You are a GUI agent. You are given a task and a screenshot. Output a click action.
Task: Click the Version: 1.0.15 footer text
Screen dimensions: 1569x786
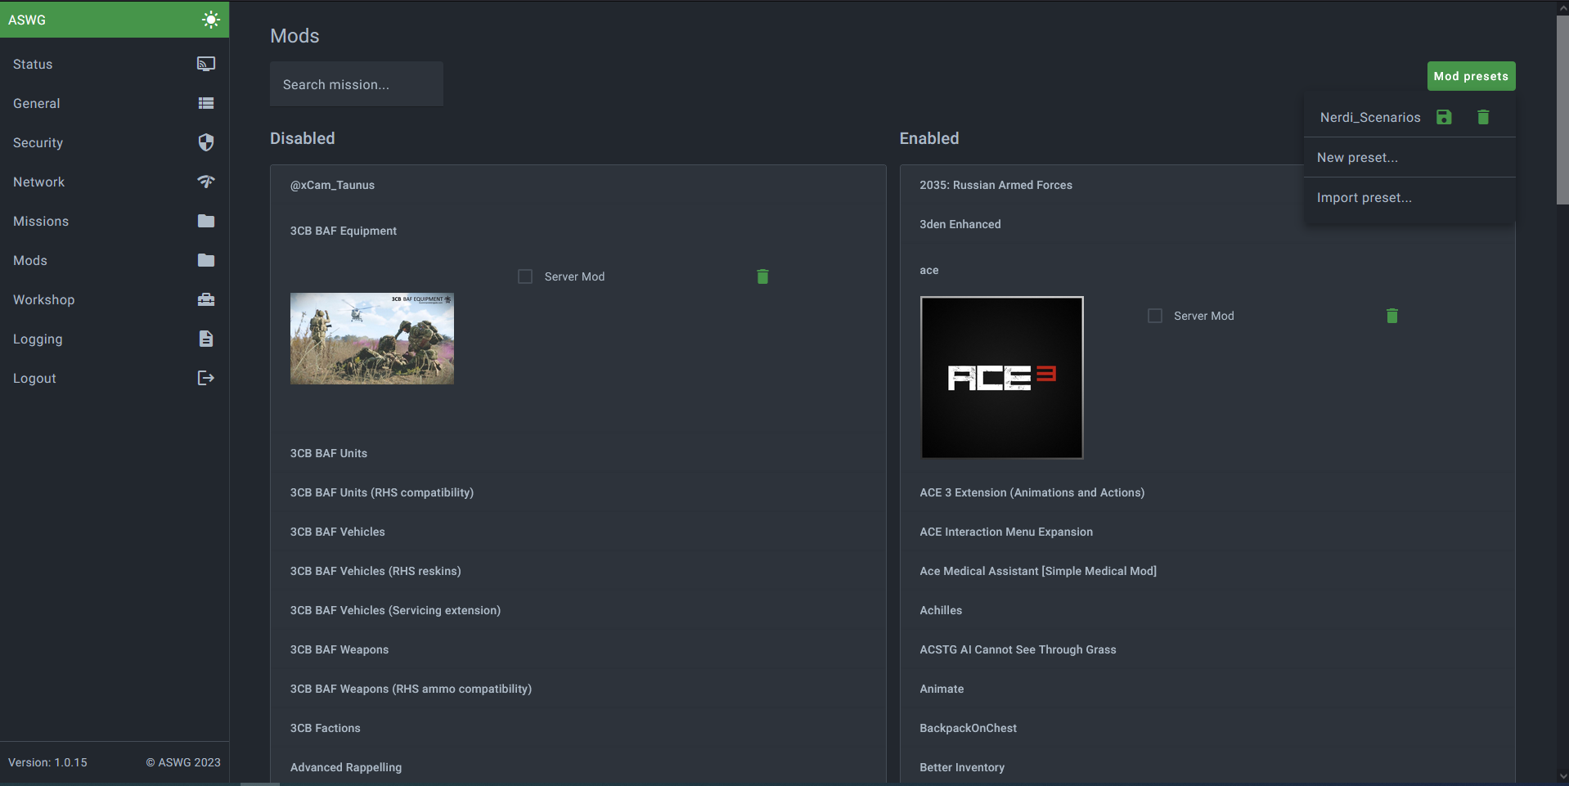(47, 762)
